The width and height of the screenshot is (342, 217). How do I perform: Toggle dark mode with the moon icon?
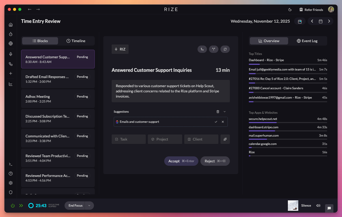pyautogui.click(x=290, y=10)
